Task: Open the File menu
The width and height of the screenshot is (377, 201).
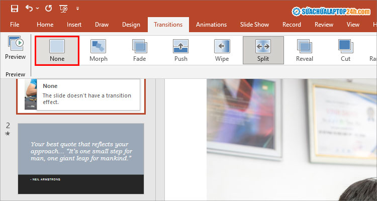Action: (15, 25)
